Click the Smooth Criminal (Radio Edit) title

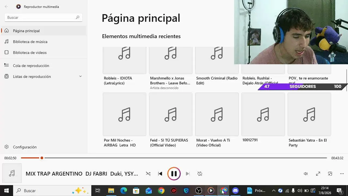[x=217, y=81]
